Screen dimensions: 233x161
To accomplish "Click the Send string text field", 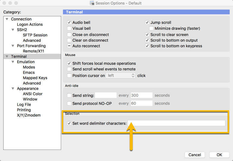I will (106, 95).
